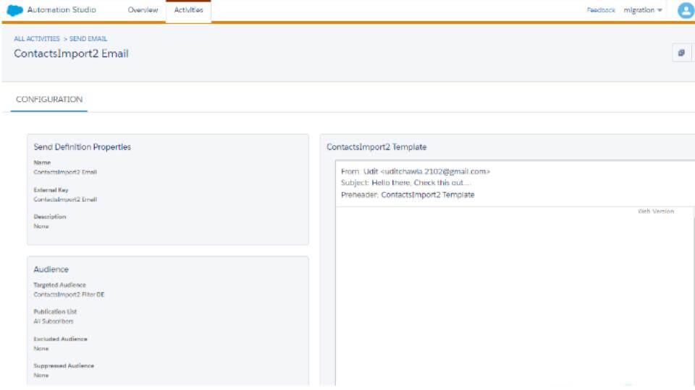Click the SEND EMAIL breadcrumb
Viewport: 695px width, 390px height.
coord(88,39)
